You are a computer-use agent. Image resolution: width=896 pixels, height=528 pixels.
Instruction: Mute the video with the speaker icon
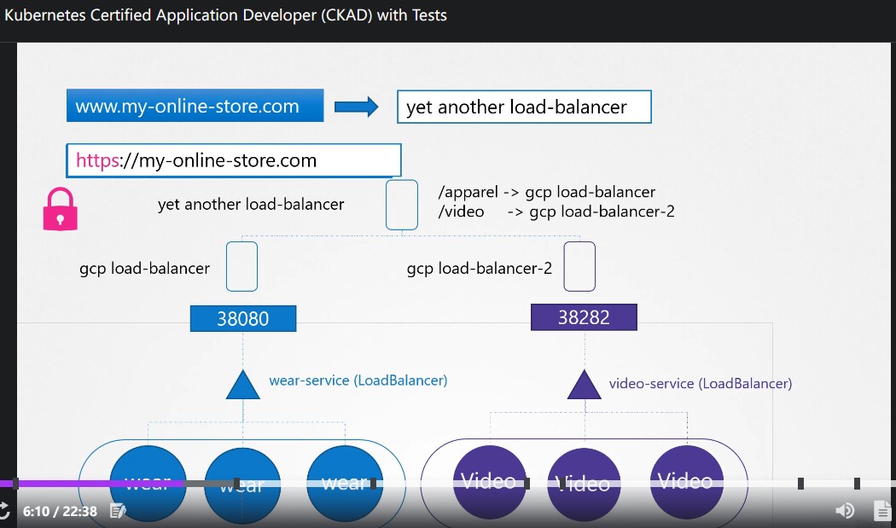[x=845, y=510]
